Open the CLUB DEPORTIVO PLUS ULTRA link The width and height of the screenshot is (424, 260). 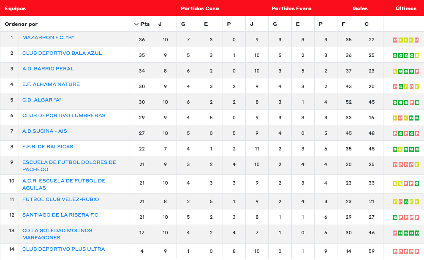tap(63, 249)
